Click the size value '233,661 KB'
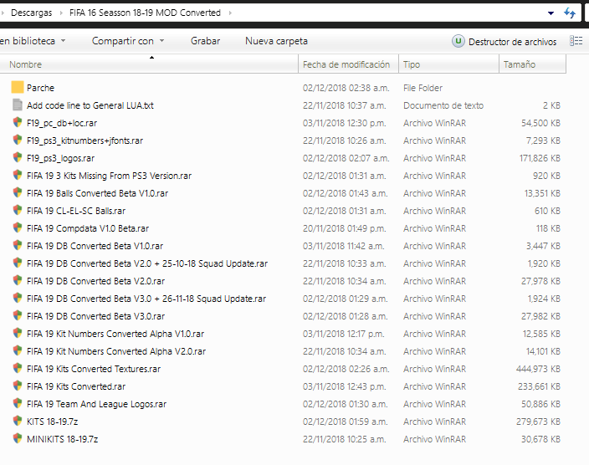589x465 pixels. 539,386
